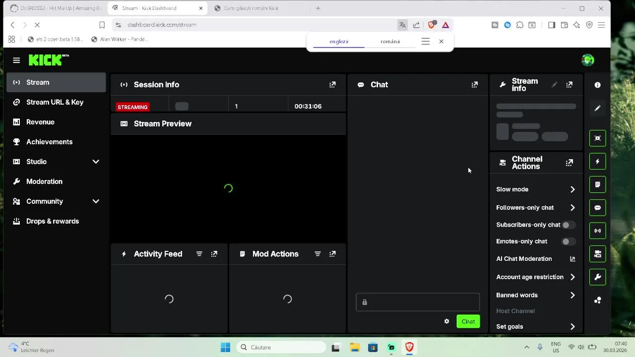Open Activity Feed filter menu
The height and width of the screenshot is (357, 635).
pos(199,254)
